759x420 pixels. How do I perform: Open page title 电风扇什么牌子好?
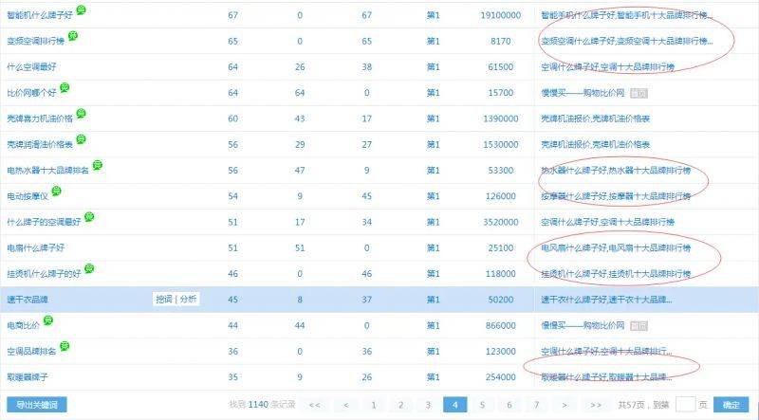pyautogui.click(x=616, y=247)
